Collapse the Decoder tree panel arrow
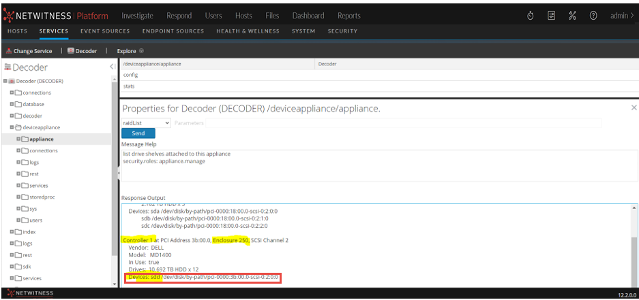The width and height of the screenshot is (639, 300). point(111,67)
